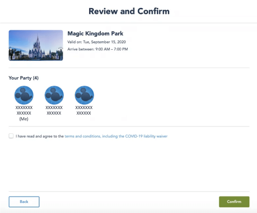
Task: Click the Valid on Tue, September 15 date line
Action: tap(96, 42)
